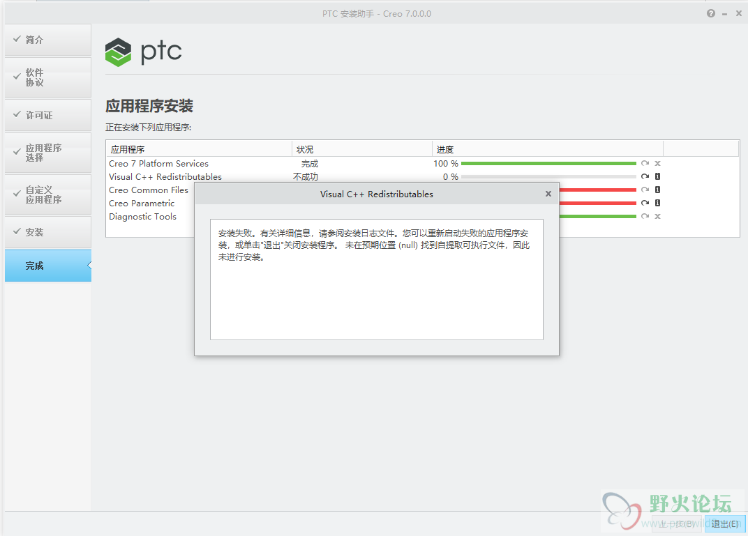Select the Diagnostic Tools row name
Viewport: 748px width, 536px height.
tap(142, 217)
